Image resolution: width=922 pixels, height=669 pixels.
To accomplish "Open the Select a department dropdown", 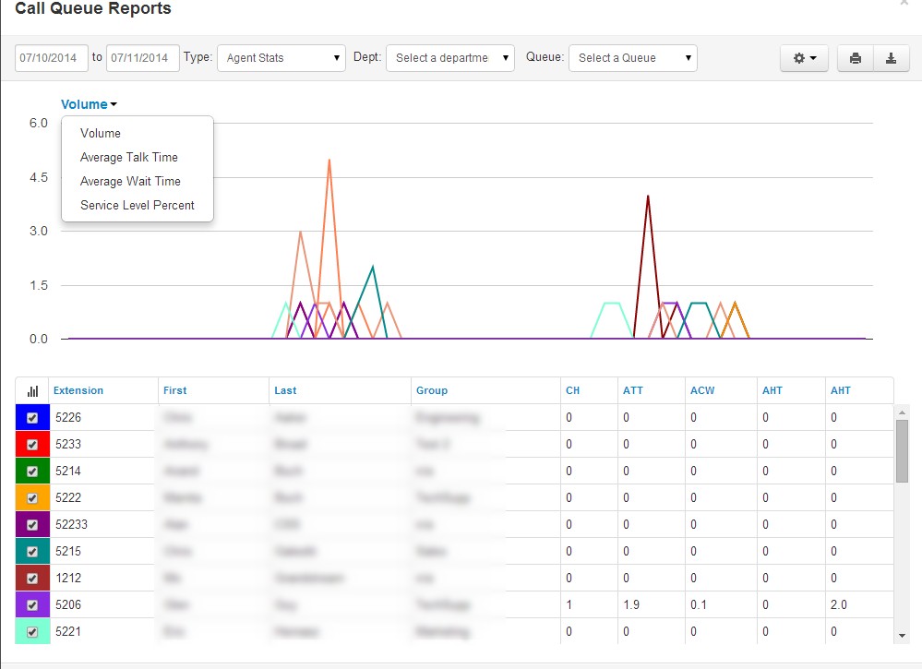I will tap(449, 58).
